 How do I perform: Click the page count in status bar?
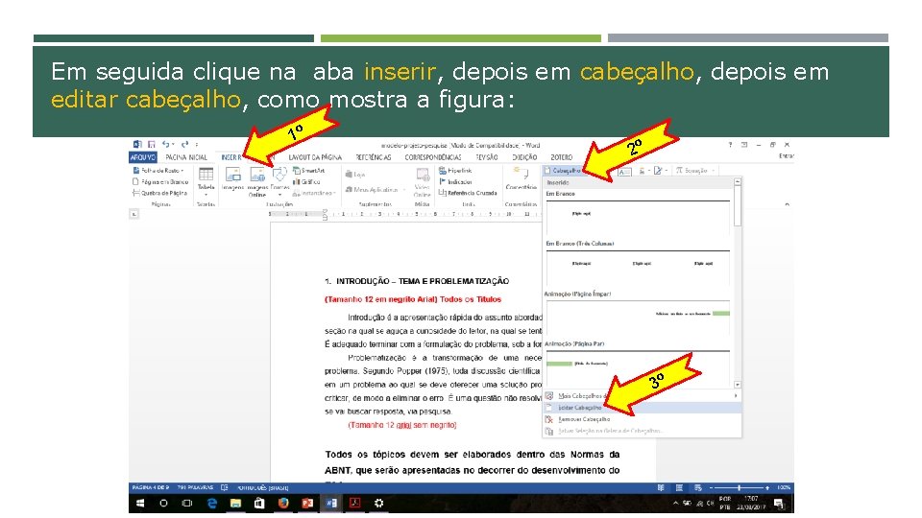pos(150,487)
